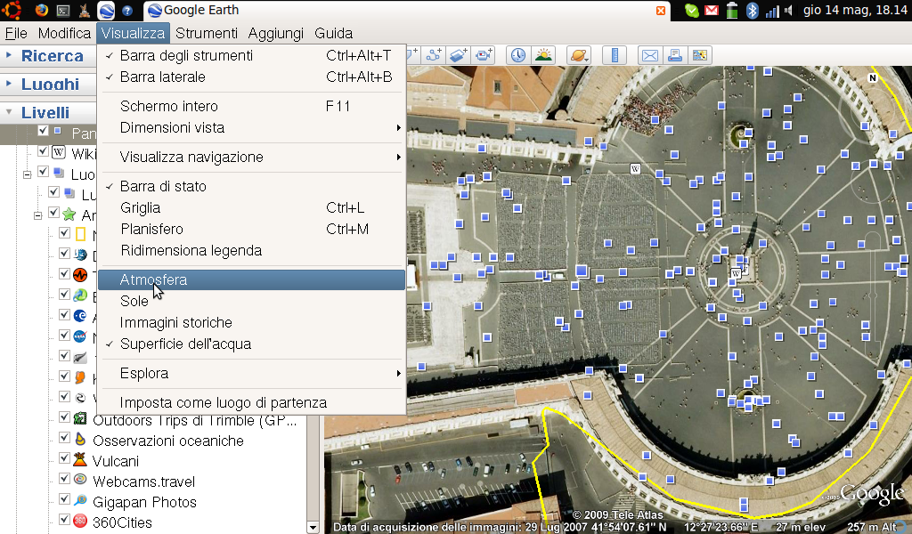Open the File menu
Viewport: 912px width, 534px height.
point(16,33)
